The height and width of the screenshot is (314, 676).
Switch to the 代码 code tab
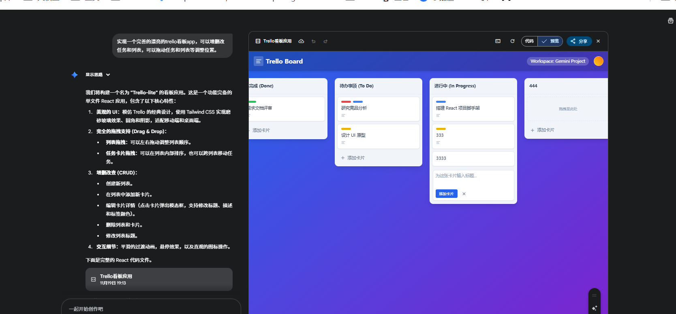[529, 41]
